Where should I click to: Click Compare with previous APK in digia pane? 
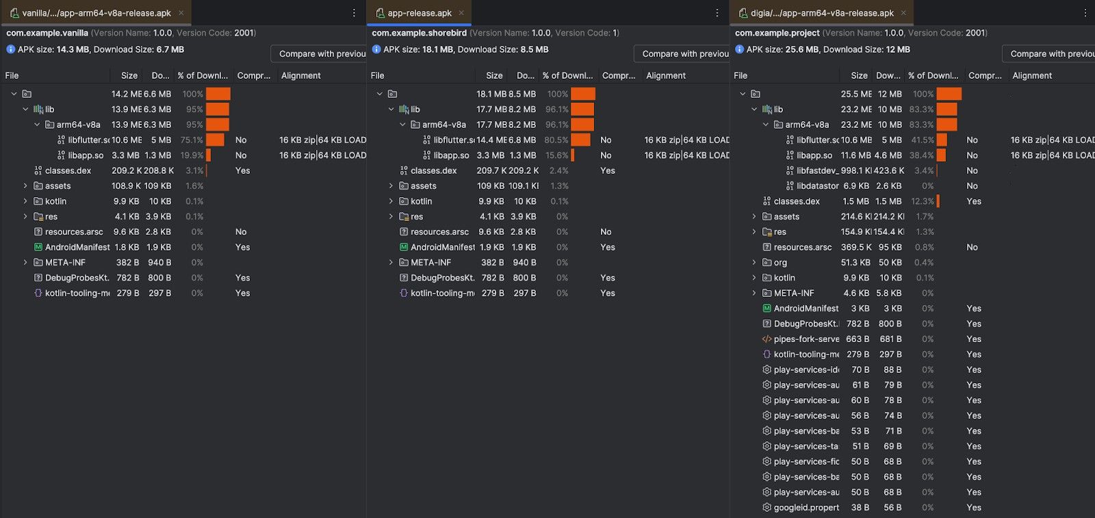pos(1048,54)
